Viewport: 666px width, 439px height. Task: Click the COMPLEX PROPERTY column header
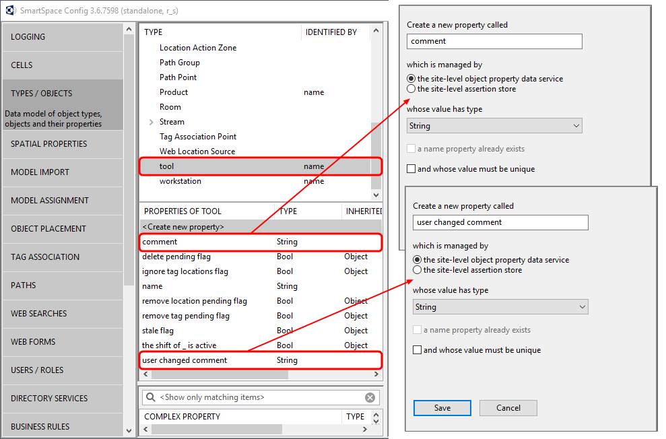240,417
